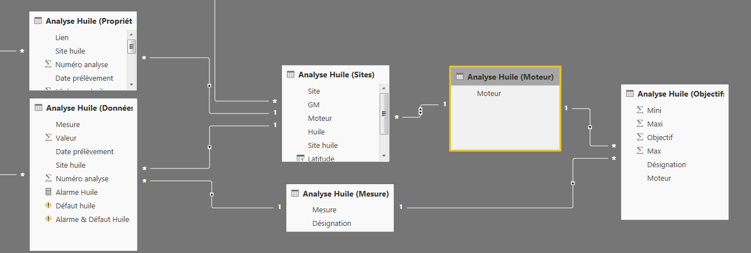This screenshot has width=751, height=253.
Task: Click the table icon of Analyse Huile (Propriétés)
Action: coord(38,21)
